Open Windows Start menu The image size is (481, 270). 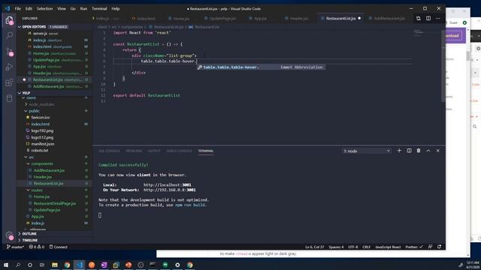tap(6, 265)
